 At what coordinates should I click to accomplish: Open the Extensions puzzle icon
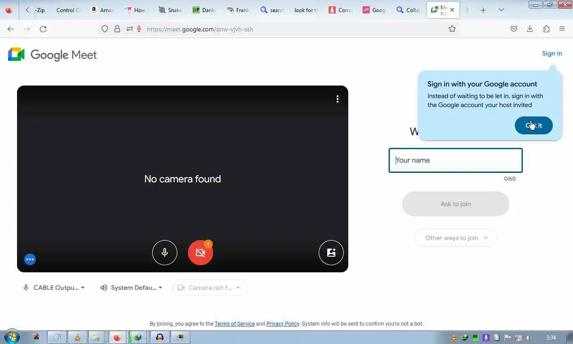pos(546,29)
